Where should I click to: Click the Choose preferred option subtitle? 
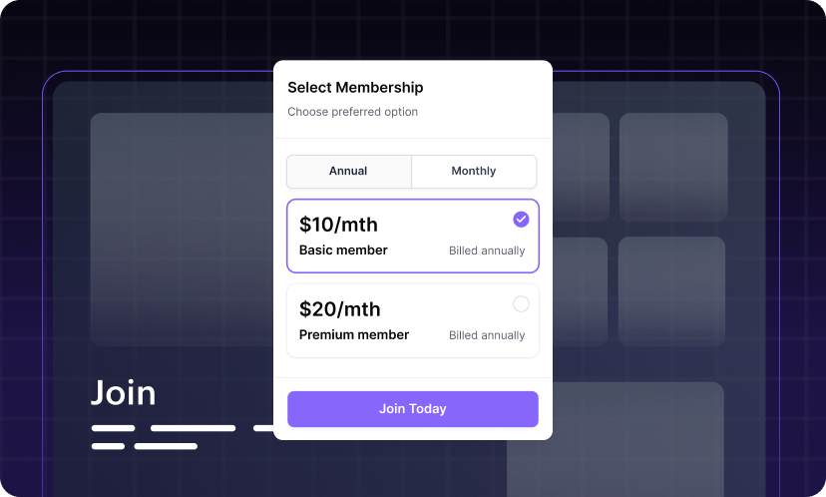[352, 112]
